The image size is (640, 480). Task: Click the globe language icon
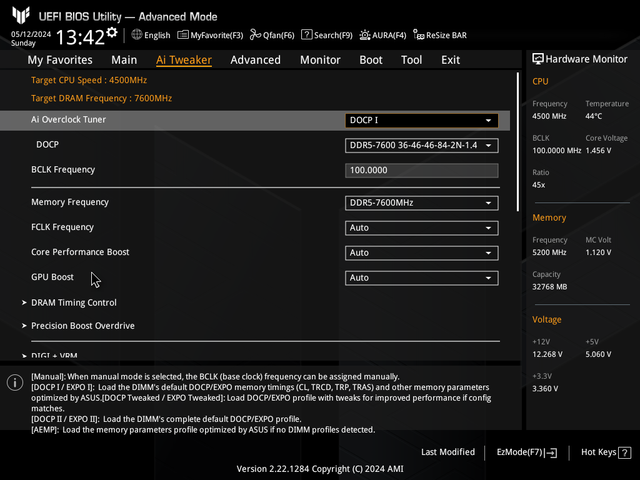(x=137, y=35)
